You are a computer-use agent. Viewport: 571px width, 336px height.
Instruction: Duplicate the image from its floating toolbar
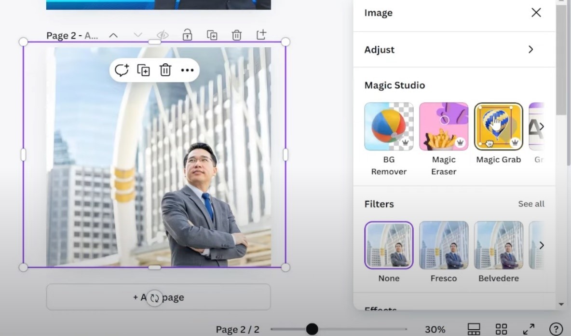tap(143, 70)
